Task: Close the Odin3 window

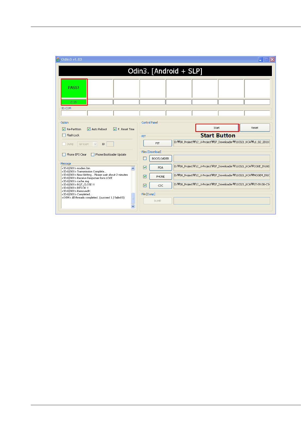Action: click(x=272, y=59)
